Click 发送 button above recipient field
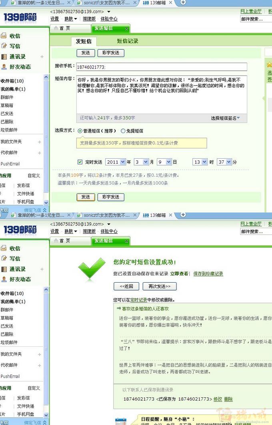Screen dimensions: 272x425 point(86,53)
